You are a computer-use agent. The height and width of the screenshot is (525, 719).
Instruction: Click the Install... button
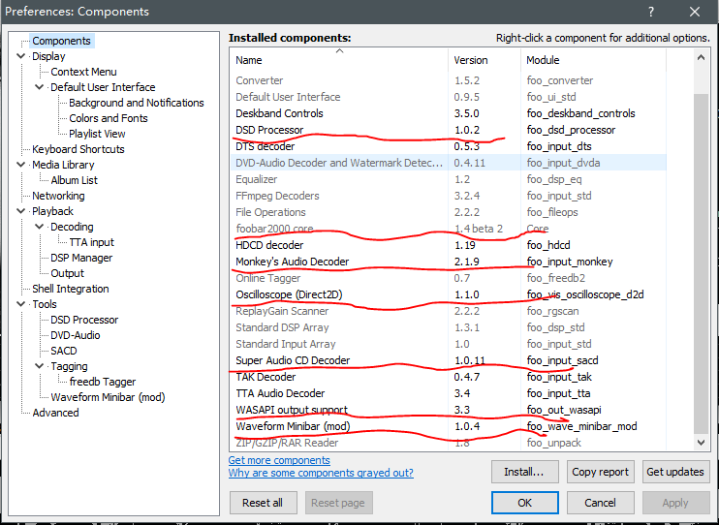[x=524, y=472]
